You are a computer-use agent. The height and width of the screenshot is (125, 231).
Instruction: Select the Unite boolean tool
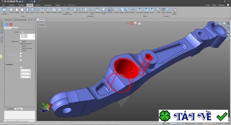[x=158, y=10]
